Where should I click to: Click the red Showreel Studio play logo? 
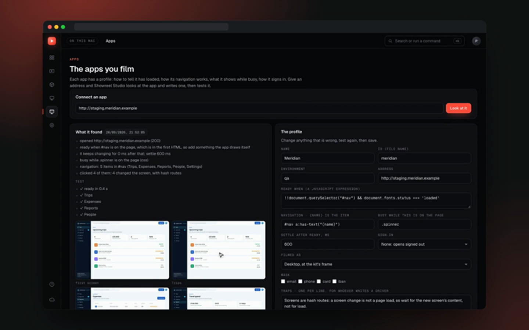tap(52, 41)
